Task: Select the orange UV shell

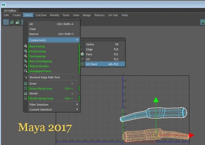Action: (156, 136)
